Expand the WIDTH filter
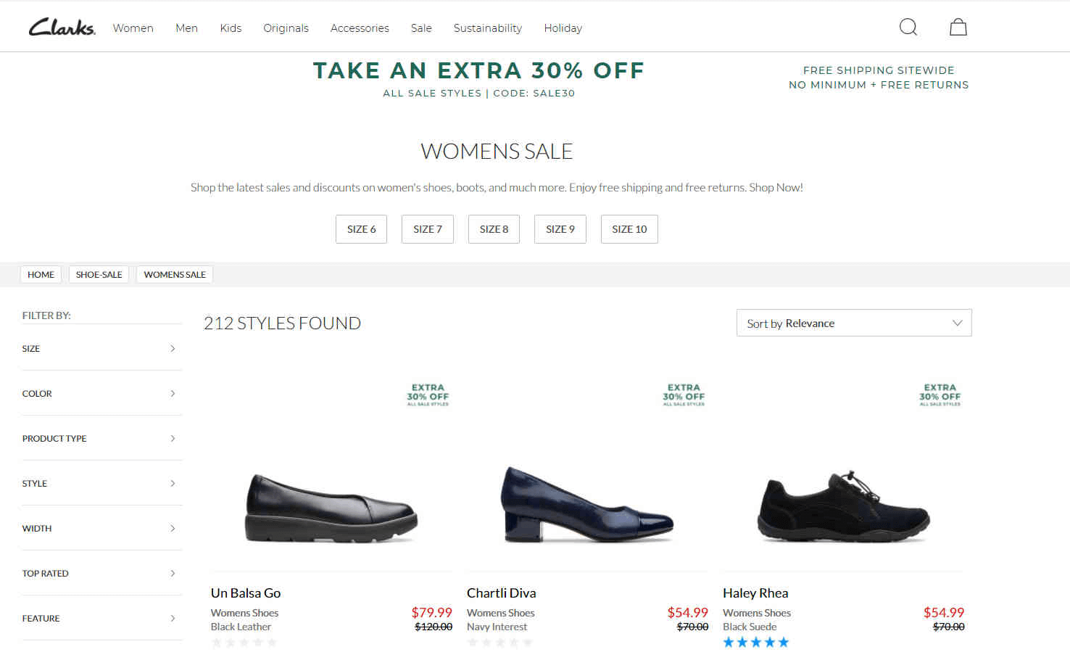 click(101, 529)
